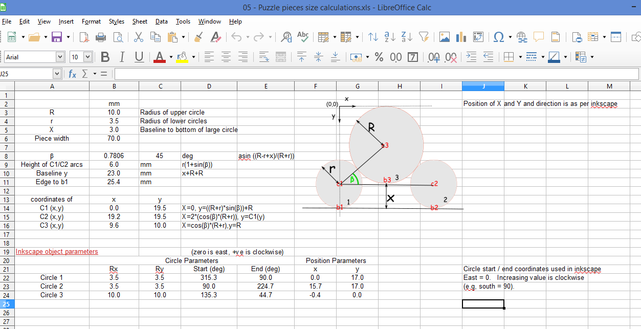Click the AutoFilter funnel icon

423,37
